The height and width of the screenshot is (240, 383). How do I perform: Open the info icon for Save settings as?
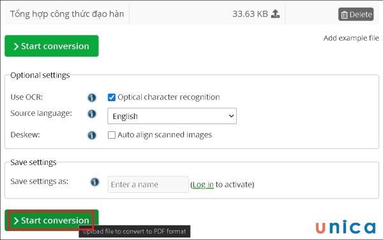[x=94, y=182]
